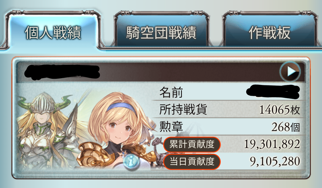The height and width of the screenshot is (188, 322).
Task: Click the 累計貢献度 label button
Action: pos(192,145)
